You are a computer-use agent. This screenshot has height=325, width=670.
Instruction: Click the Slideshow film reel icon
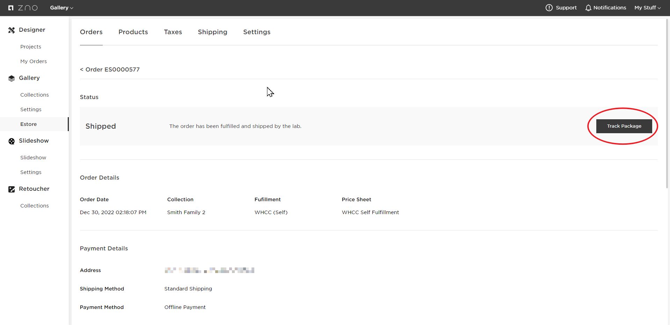coord(12,141)
